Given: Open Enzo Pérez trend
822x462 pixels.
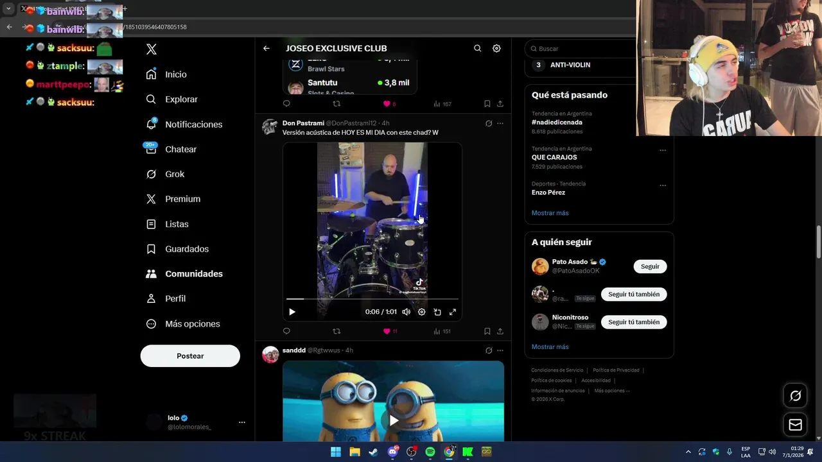Looking at the screenshot, I should click(x=548, y=193).
